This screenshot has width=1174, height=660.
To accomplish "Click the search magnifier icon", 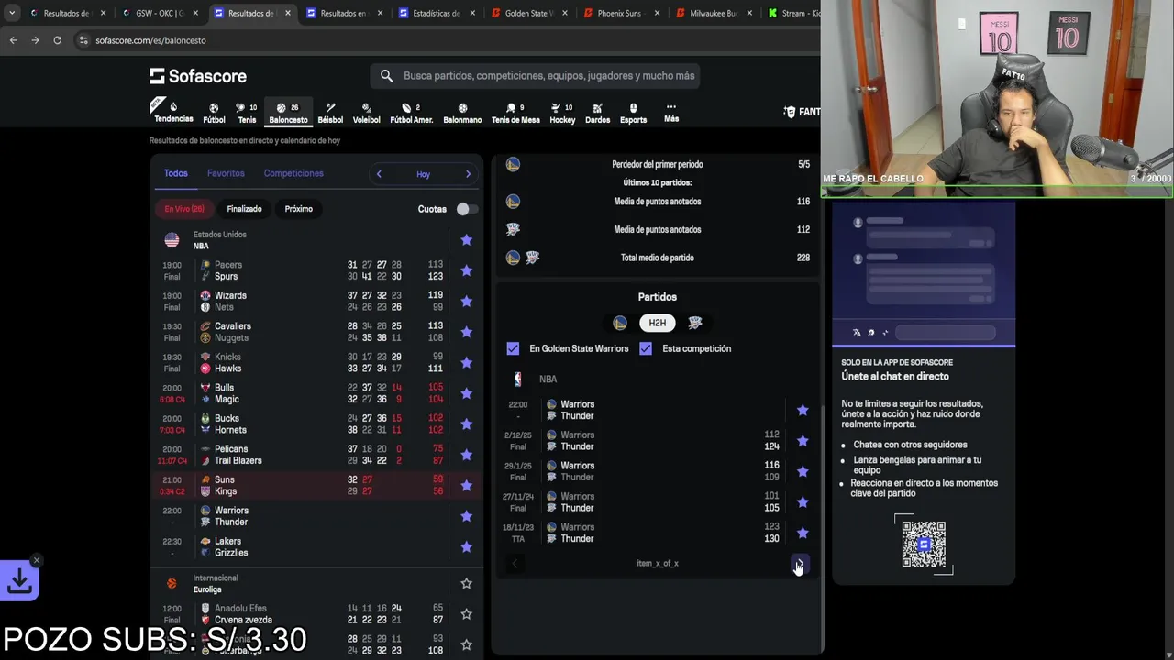I will click(x=386, y=76).
